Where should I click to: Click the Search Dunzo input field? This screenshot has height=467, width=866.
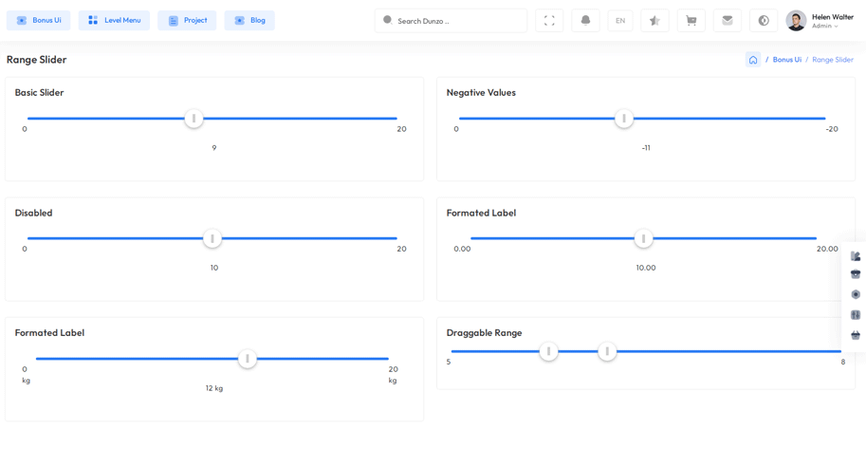[455, 21]
